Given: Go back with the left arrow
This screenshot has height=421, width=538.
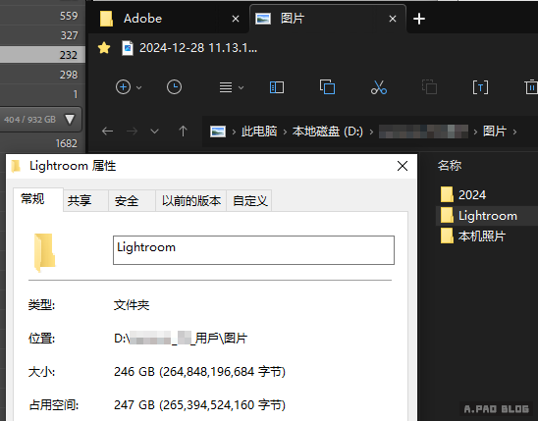Looking at the screenshot, I should [x=107, y=131].
